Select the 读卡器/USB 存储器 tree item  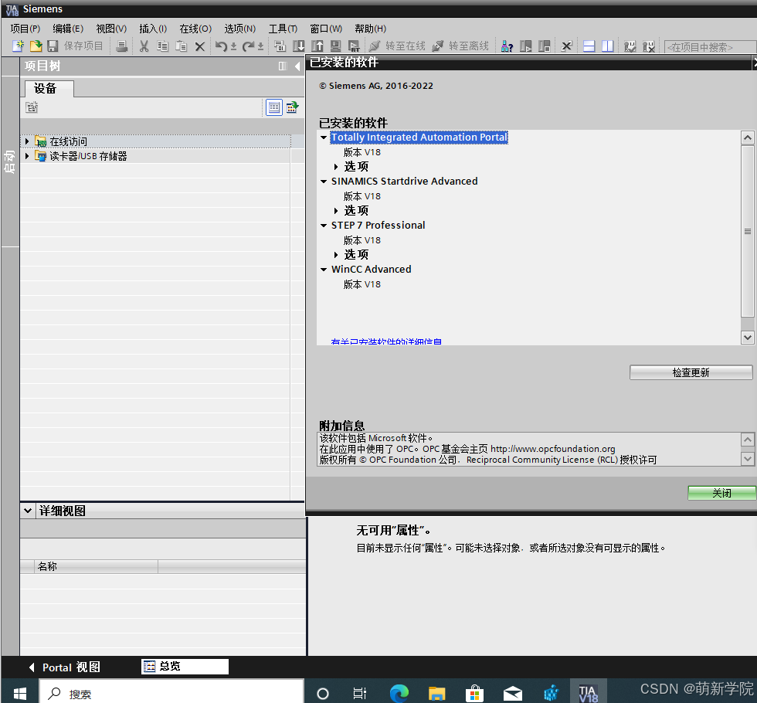[88, 156]
